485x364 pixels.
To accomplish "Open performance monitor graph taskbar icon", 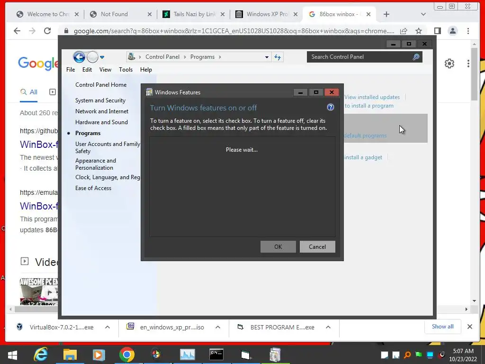I will tap(188, 355).
